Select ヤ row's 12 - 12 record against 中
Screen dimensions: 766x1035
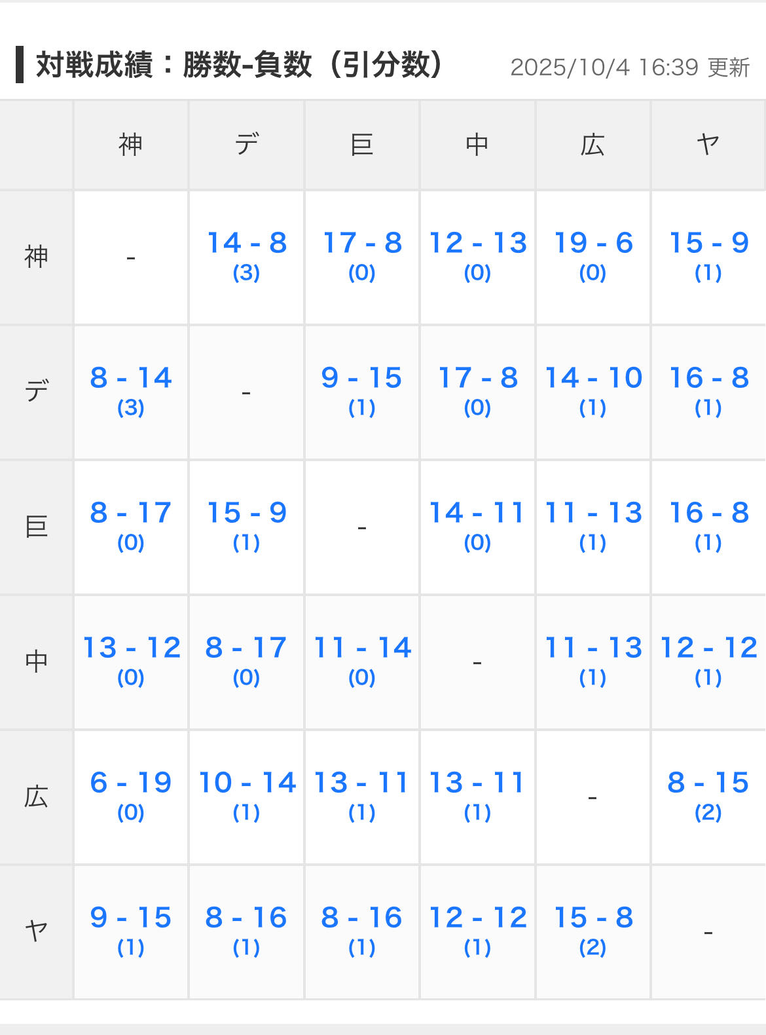tap(477, 918)
